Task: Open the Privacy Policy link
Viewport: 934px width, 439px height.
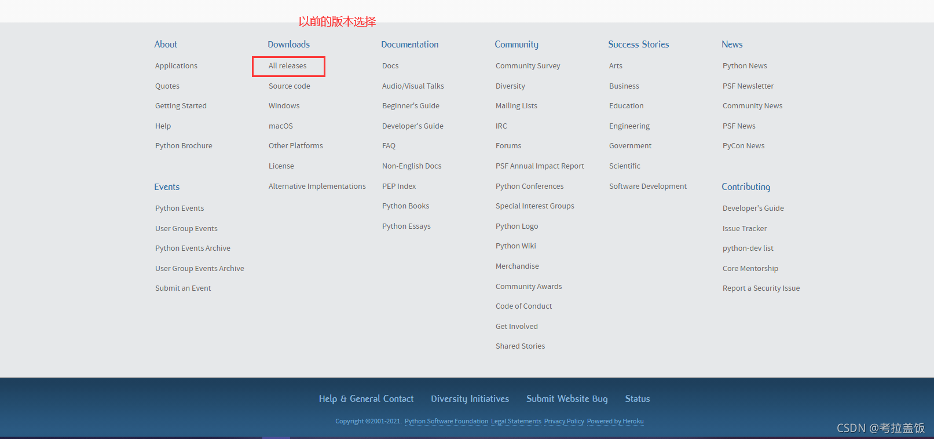Action: (564, 422)
